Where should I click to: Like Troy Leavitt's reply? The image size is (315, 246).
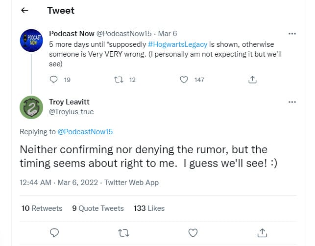(x=193, y=233)
